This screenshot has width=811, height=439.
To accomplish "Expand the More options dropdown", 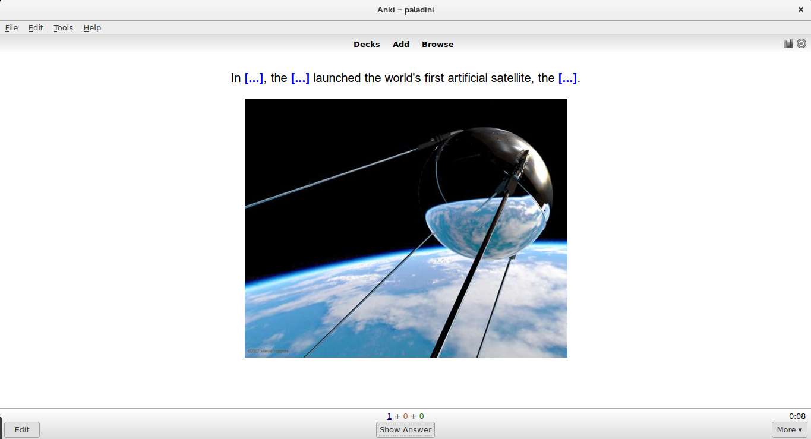I will 789,429.
